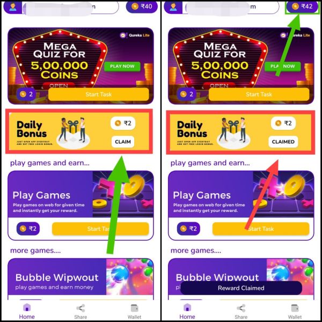Start Task on right Mega Quiz card
322x322 pixels.
click(259, 94)
